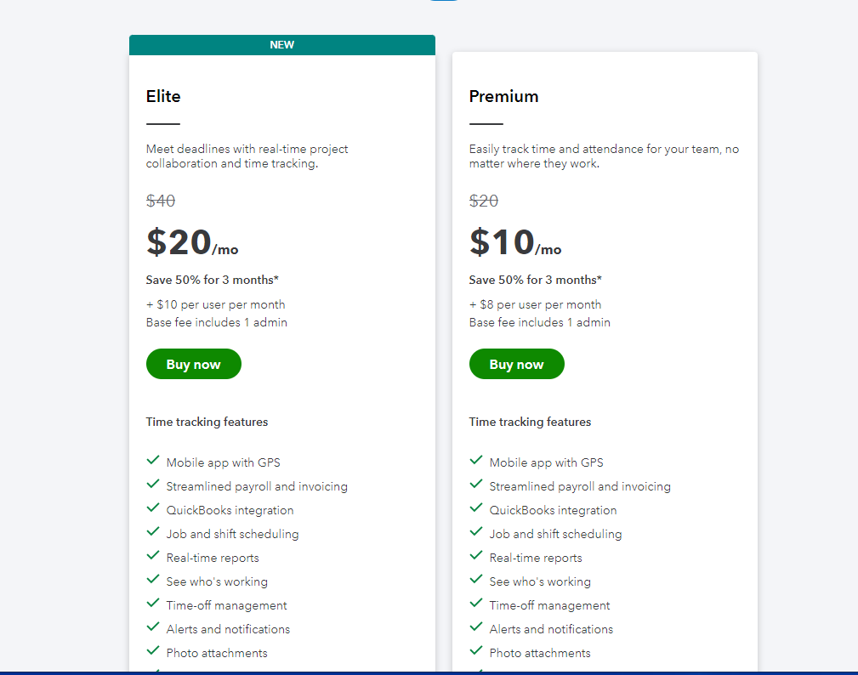Click the Premium $10/mo price
858x675 pixels.
tap(515, 242)
